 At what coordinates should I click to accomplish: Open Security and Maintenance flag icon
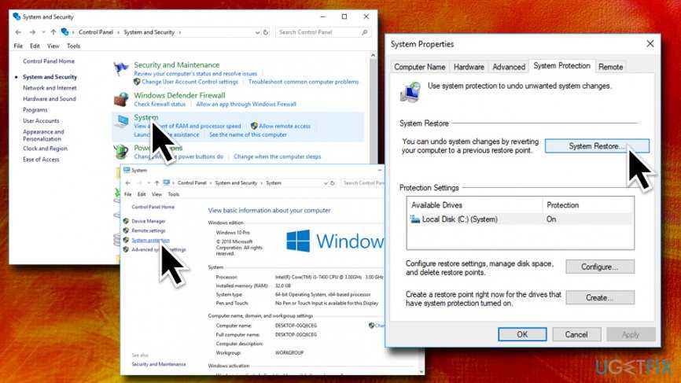(x=121, y=68)
